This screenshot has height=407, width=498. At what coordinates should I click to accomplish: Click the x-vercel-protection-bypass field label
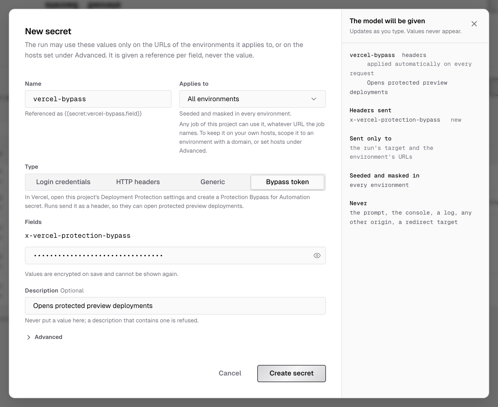coord(78,236)
